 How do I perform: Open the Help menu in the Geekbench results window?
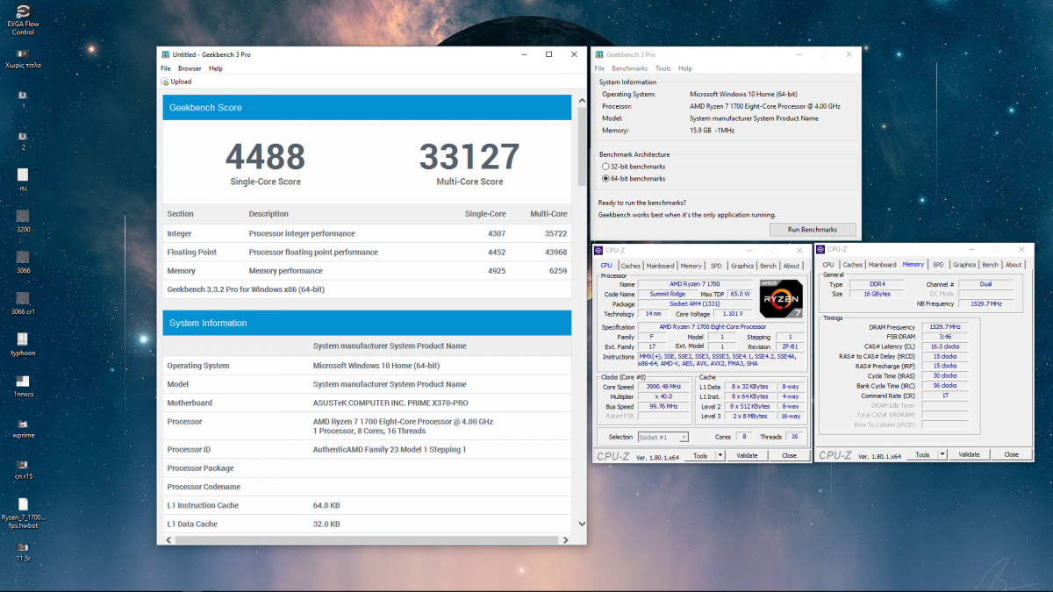[216, 68]
